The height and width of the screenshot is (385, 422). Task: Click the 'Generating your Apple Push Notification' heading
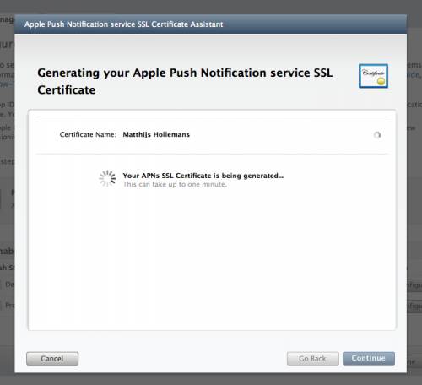click(185, 81)
